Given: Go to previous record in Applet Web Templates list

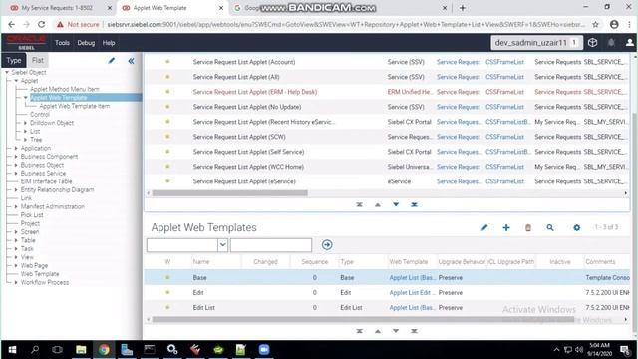Looking at the screenshot, I should click(378, 331).
